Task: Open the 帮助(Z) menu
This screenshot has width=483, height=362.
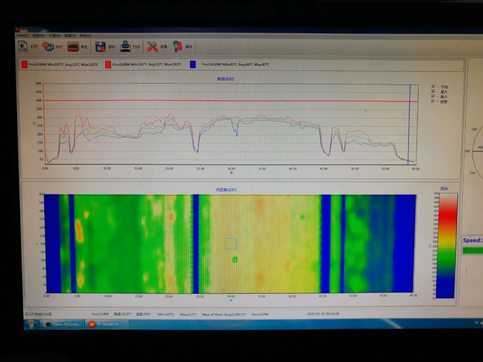Action: pos(86,36)
